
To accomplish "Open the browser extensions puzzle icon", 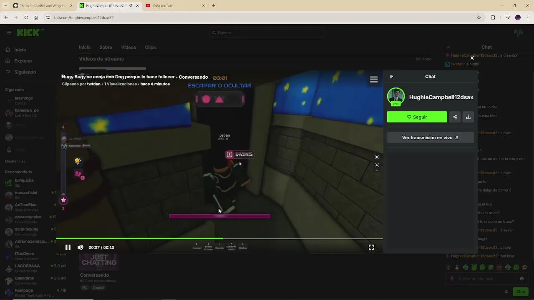I will tap(493, 17).
